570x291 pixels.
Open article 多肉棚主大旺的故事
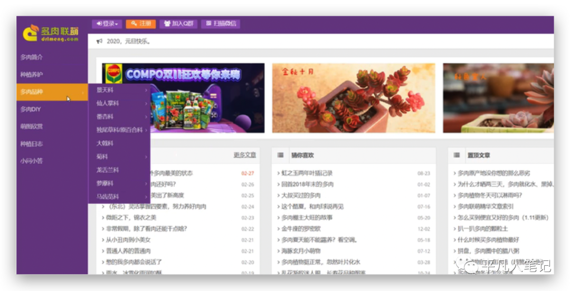coord(307,218)
